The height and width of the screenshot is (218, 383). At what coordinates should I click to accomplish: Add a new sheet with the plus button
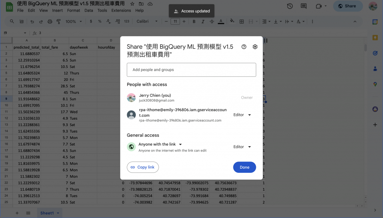tap(17, 213)
